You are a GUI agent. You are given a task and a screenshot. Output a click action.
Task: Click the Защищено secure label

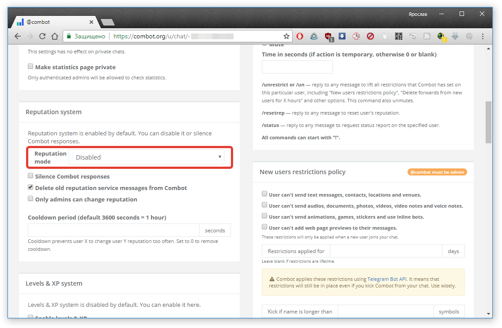click(x=90, y=37)
